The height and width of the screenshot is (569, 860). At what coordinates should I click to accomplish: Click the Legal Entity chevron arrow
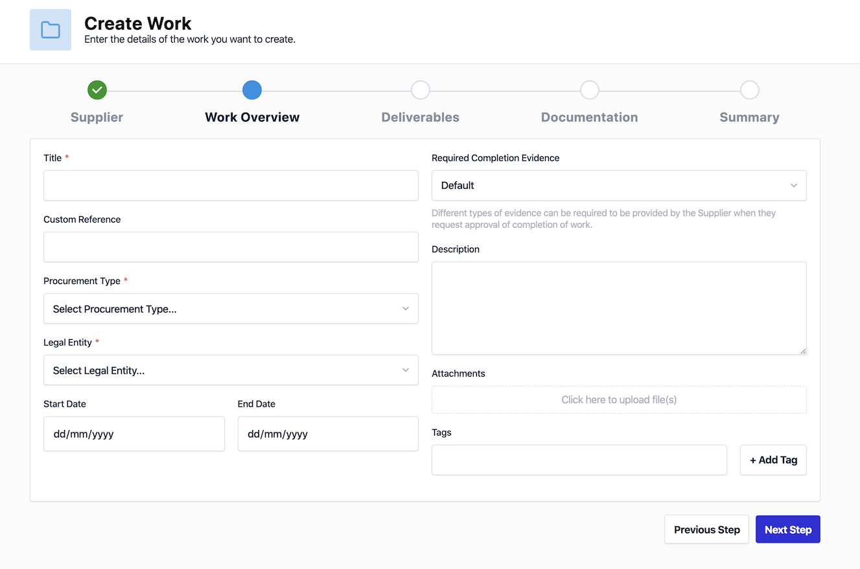coord(406,370)
